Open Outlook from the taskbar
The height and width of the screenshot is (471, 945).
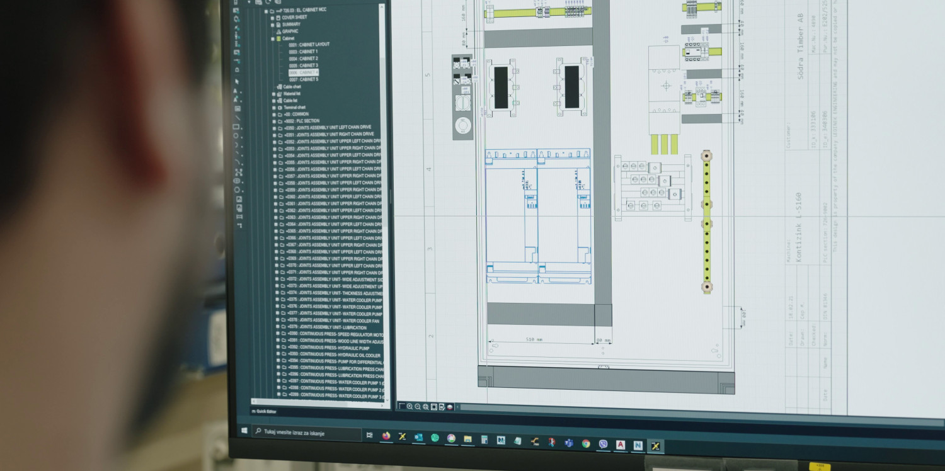[x=418, y=437]
